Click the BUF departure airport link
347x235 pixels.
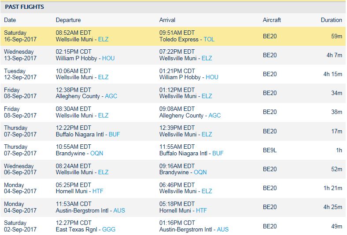114,134
